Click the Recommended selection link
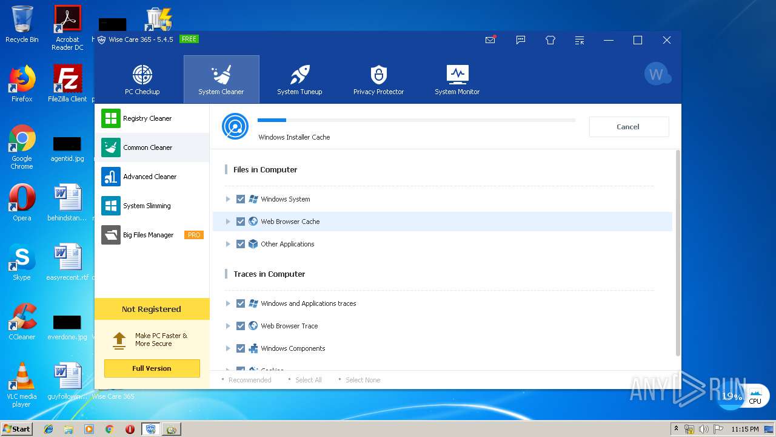Screen dimensions: 776x437 coord(250,380)
